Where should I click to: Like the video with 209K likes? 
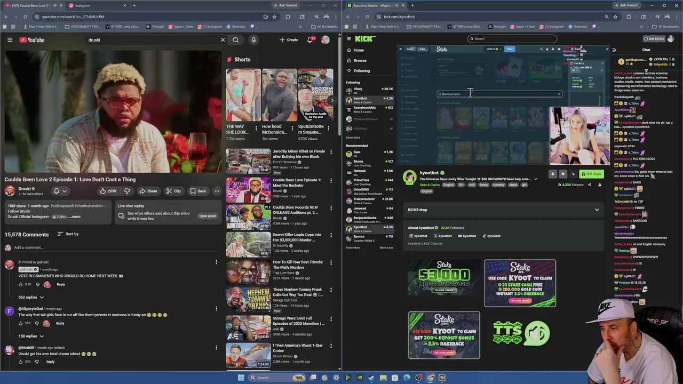pos(108,191)
